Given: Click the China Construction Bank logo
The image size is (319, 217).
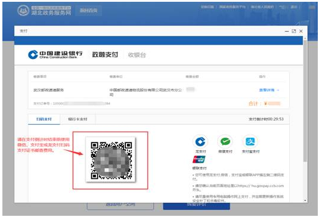Looking at the screenshot, I should 55,55.
